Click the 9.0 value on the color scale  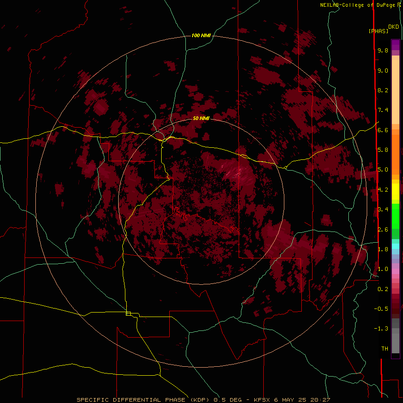point(383,70)
